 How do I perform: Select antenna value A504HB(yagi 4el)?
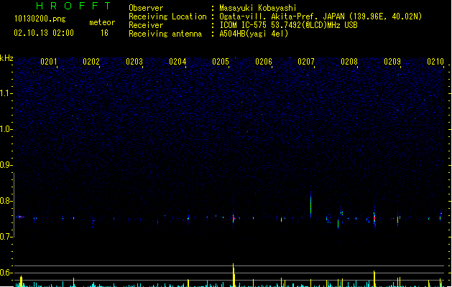[254, 34]
